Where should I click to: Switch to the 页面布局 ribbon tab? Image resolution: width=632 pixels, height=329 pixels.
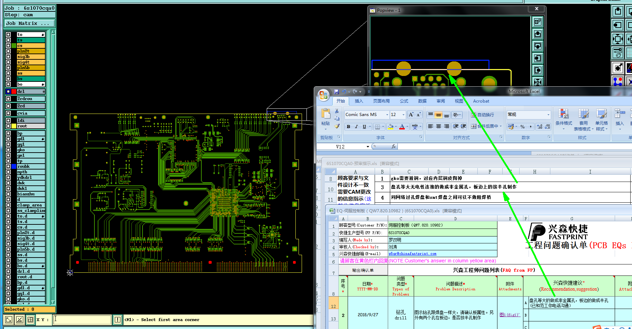(381, 101)
